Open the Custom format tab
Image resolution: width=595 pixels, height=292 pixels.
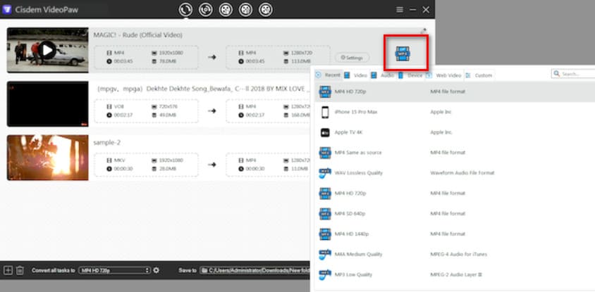(x=483, y=75)
